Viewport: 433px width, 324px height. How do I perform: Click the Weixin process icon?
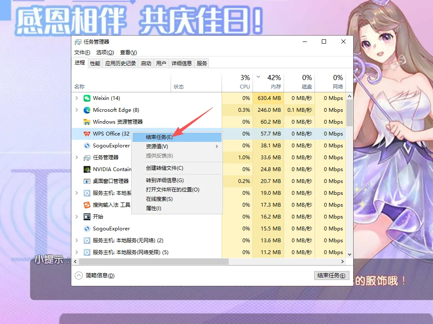tap(87, 98)
